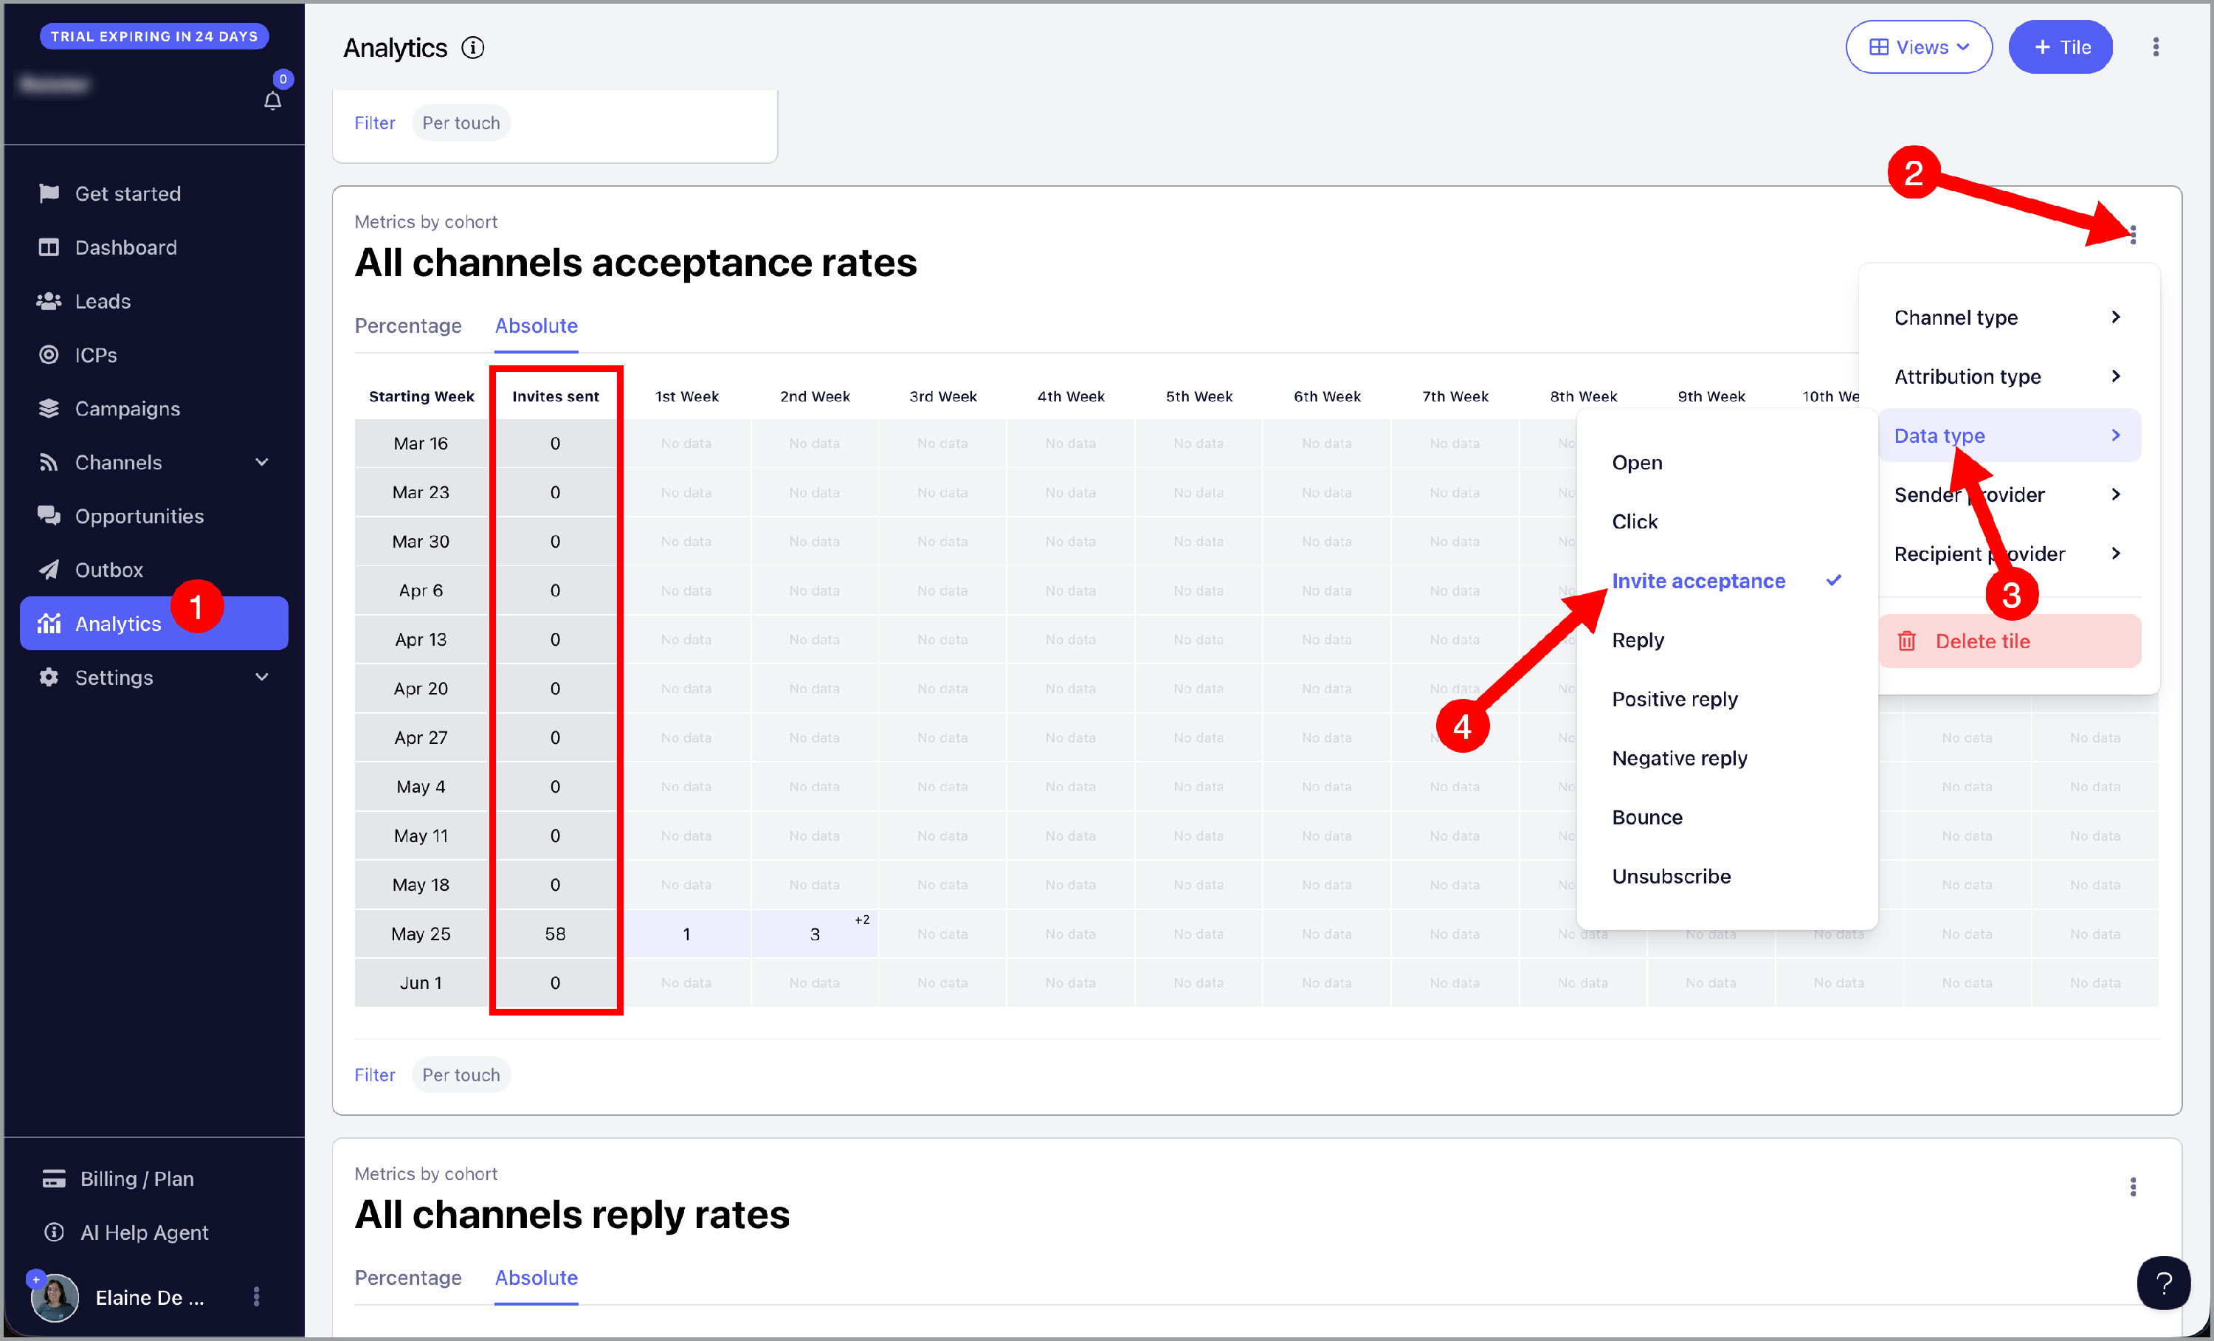Click the Leads people icon

tap(49, 301)
